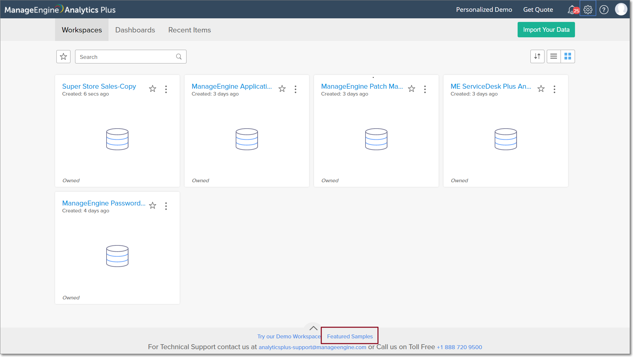Image resolution: width=633 pixels, height=357 pixels.
Task: Click the sort workspaces icon
Action: (537, 56)
